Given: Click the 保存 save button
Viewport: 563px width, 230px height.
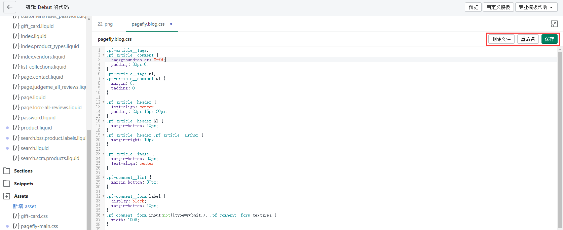Looking at the screenshot, I should tap(549, 39).
